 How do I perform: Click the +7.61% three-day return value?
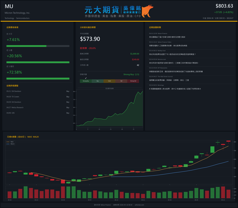13,39
